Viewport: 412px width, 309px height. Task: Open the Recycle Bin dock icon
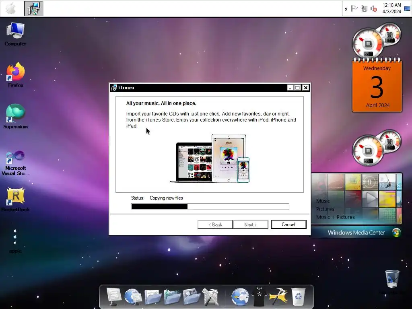299,297
